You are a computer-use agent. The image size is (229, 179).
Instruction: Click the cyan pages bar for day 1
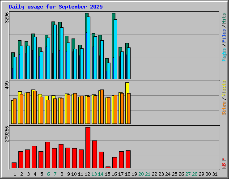click(x=15, y=68)
